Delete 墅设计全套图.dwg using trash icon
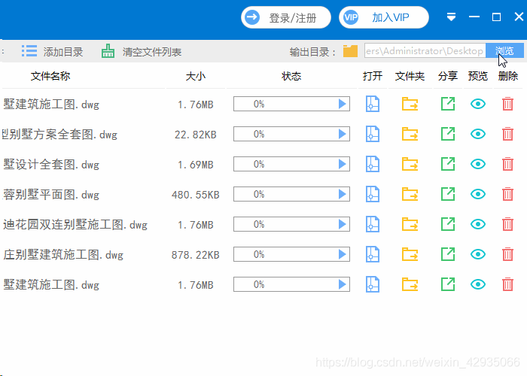Screen dimensions: 527x376 coord(508,164)
